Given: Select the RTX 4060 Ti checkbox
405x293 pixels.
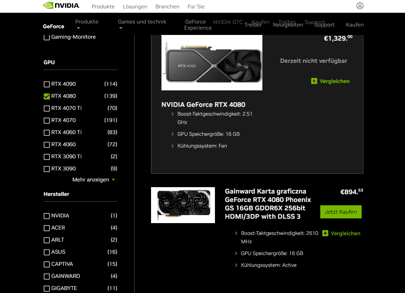Looking at the screenshot, I should point(47,132).
